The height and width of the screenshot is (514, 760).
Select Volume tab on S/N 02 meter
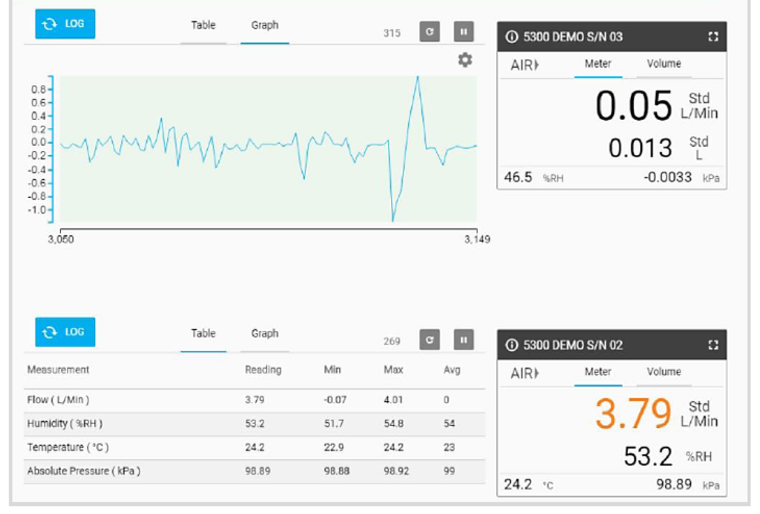pyautogui.click(x=664, y=372)
